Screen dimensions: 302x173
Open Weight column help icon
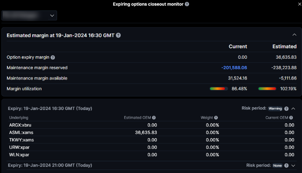[216, 118]
